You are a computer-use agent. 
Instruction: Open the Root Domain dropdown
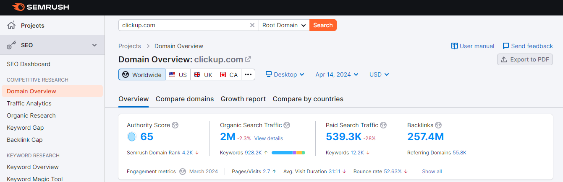click(x=284, y=25)
